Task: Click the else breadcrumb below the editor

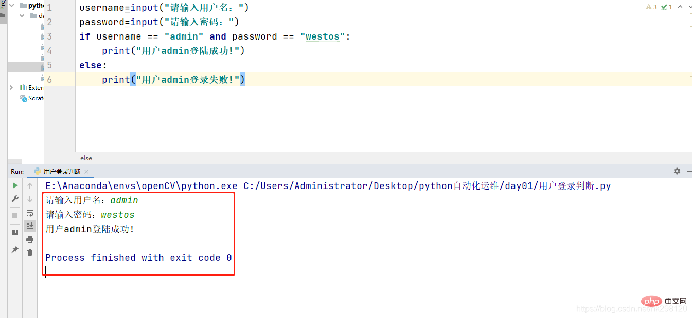Action: click(86, 158)
